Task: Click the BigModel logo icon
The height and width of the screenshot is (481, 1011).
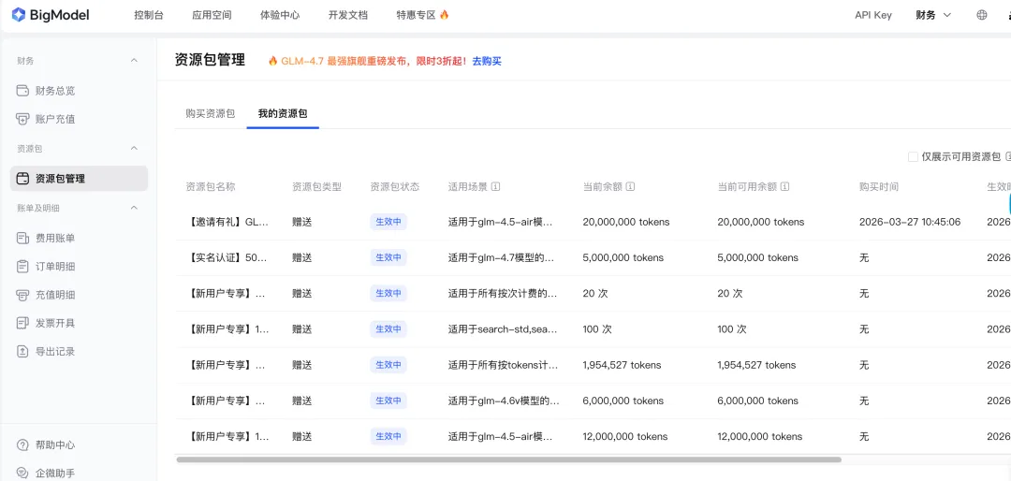Action: tap(19, 15)
